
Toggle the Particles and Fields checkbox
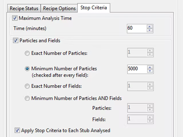tap(15, 41)
